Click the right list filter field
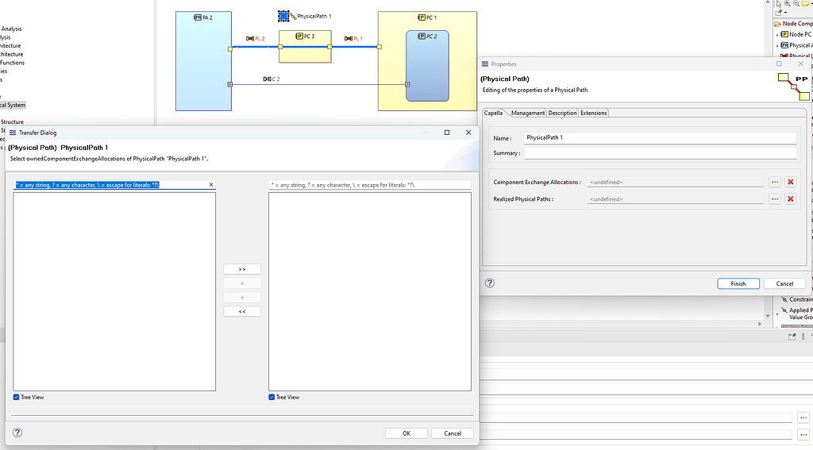This screenshot has width=813, height=450. [370, 185]
